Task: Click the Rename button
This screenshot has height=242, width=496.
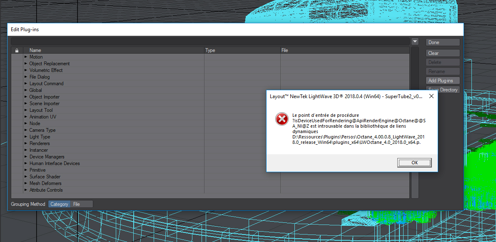Action: tap(443, 72)
